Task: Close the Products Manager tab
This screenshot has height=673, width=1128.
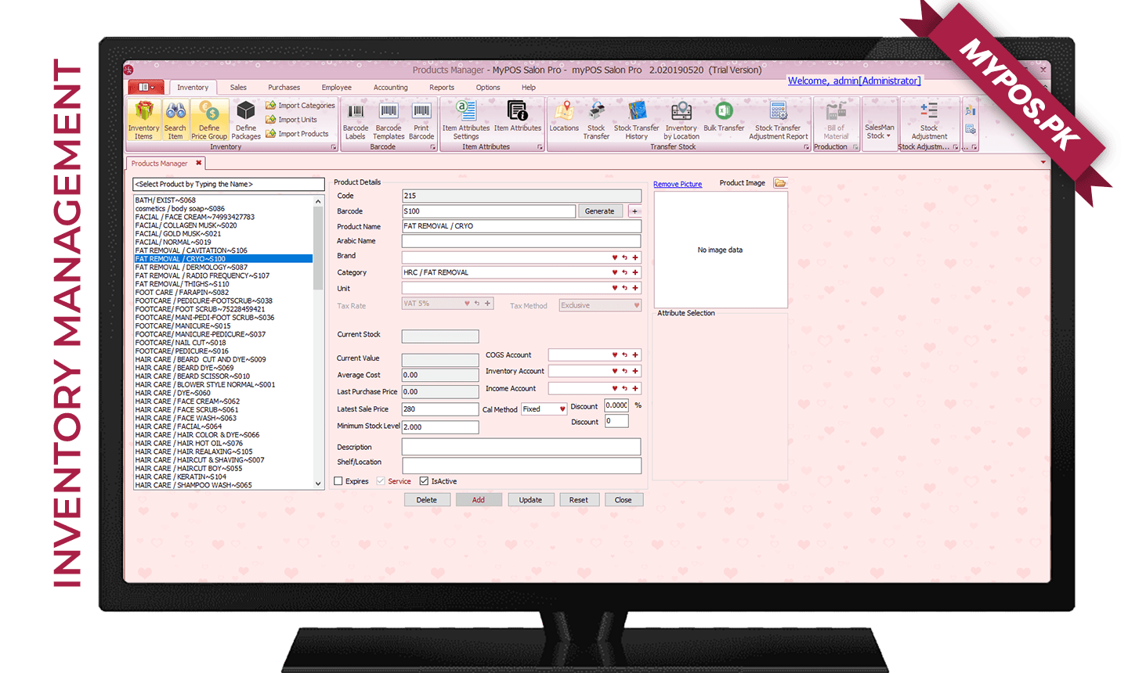Action: tap(199, 163)
